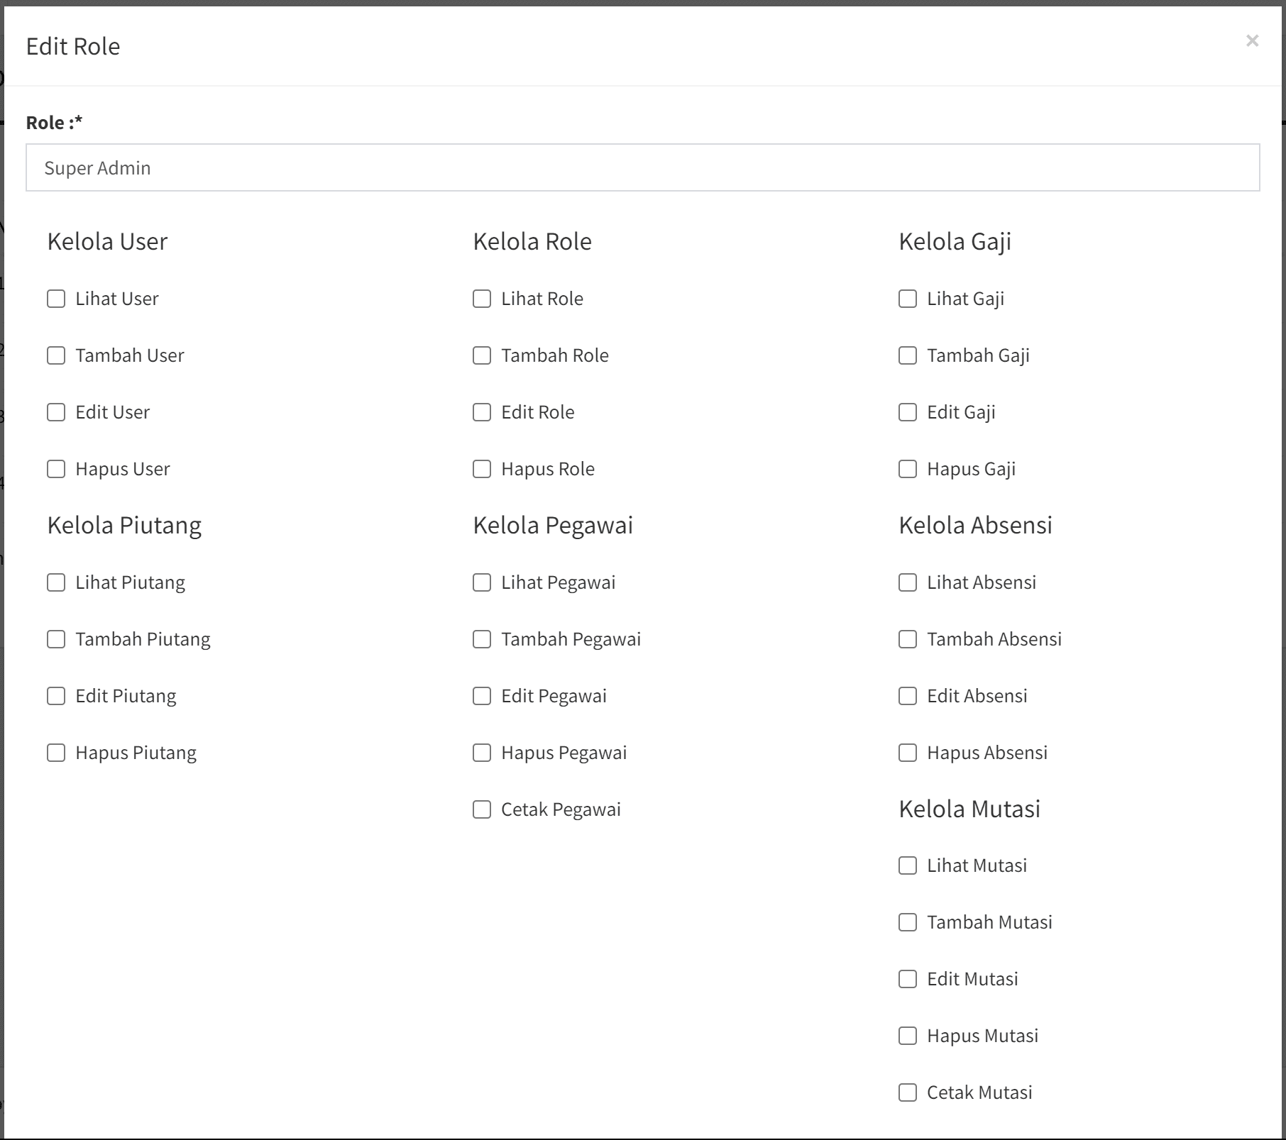Close the Edit Role dialog
Viewport: 1286px width, 1140px height.
[1252, 41]
